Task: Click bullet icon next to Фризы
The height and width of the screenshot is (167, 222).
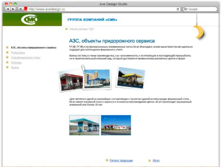Action: [x=7, y=67]
